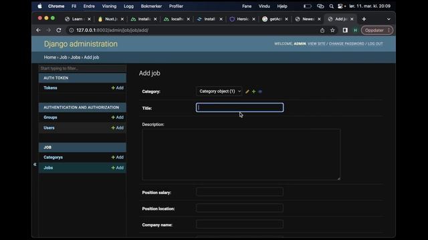The width and height of the screenshot is (428, 240).
Task: Open Users in the sidebar
Action: click(49, 127)
